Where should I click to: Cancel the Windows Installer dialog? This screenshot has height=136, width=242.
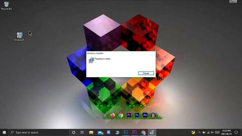coord(146,73)
